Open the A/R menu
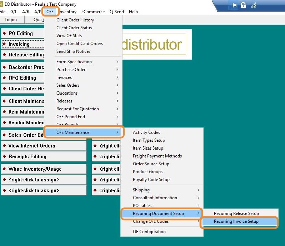Screen dimensions: 285x246 pyautogui.click(x=26, y=12)
